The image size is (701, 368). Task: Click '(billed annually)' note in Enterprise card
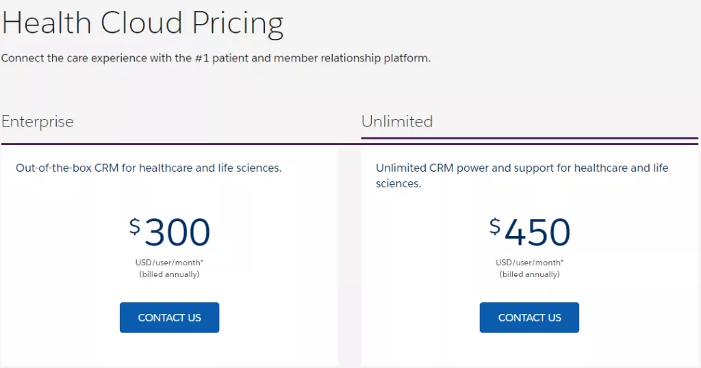169,274
